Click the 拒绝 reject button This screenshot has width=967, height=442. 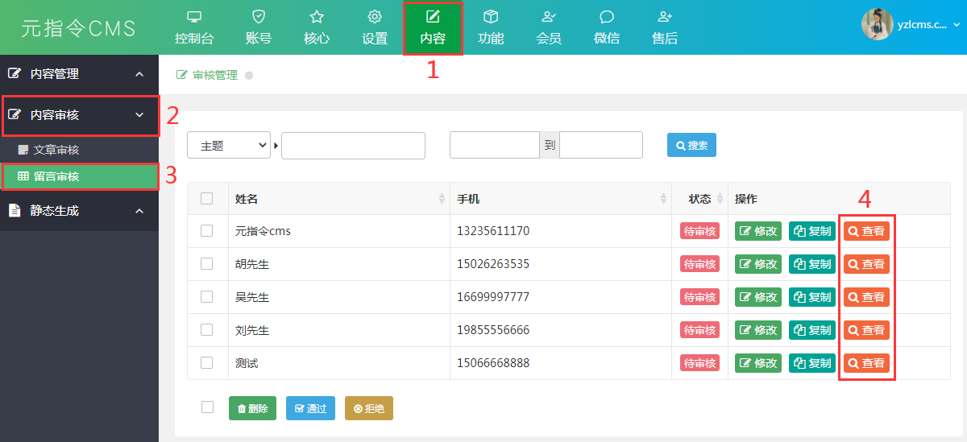[x=369, y=408]
